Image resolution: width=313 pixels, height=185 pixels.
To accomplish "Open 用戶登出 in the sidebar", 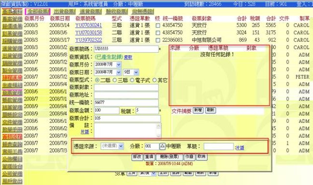I will (12, 181).
